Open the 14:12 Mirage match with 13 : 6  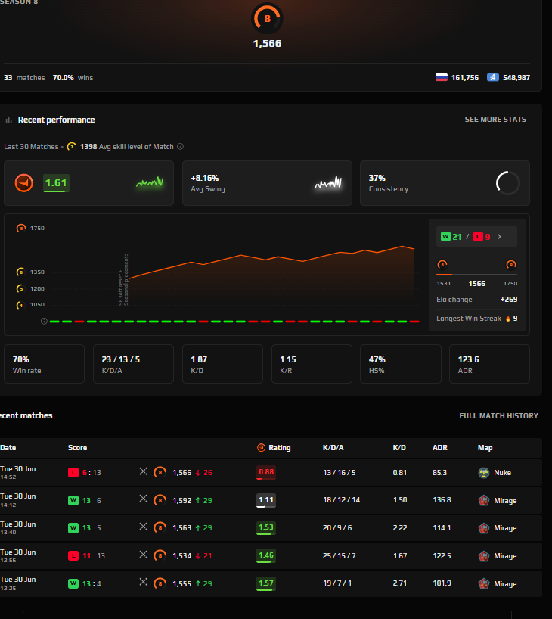pyautogui.click(x=271, y=500)
